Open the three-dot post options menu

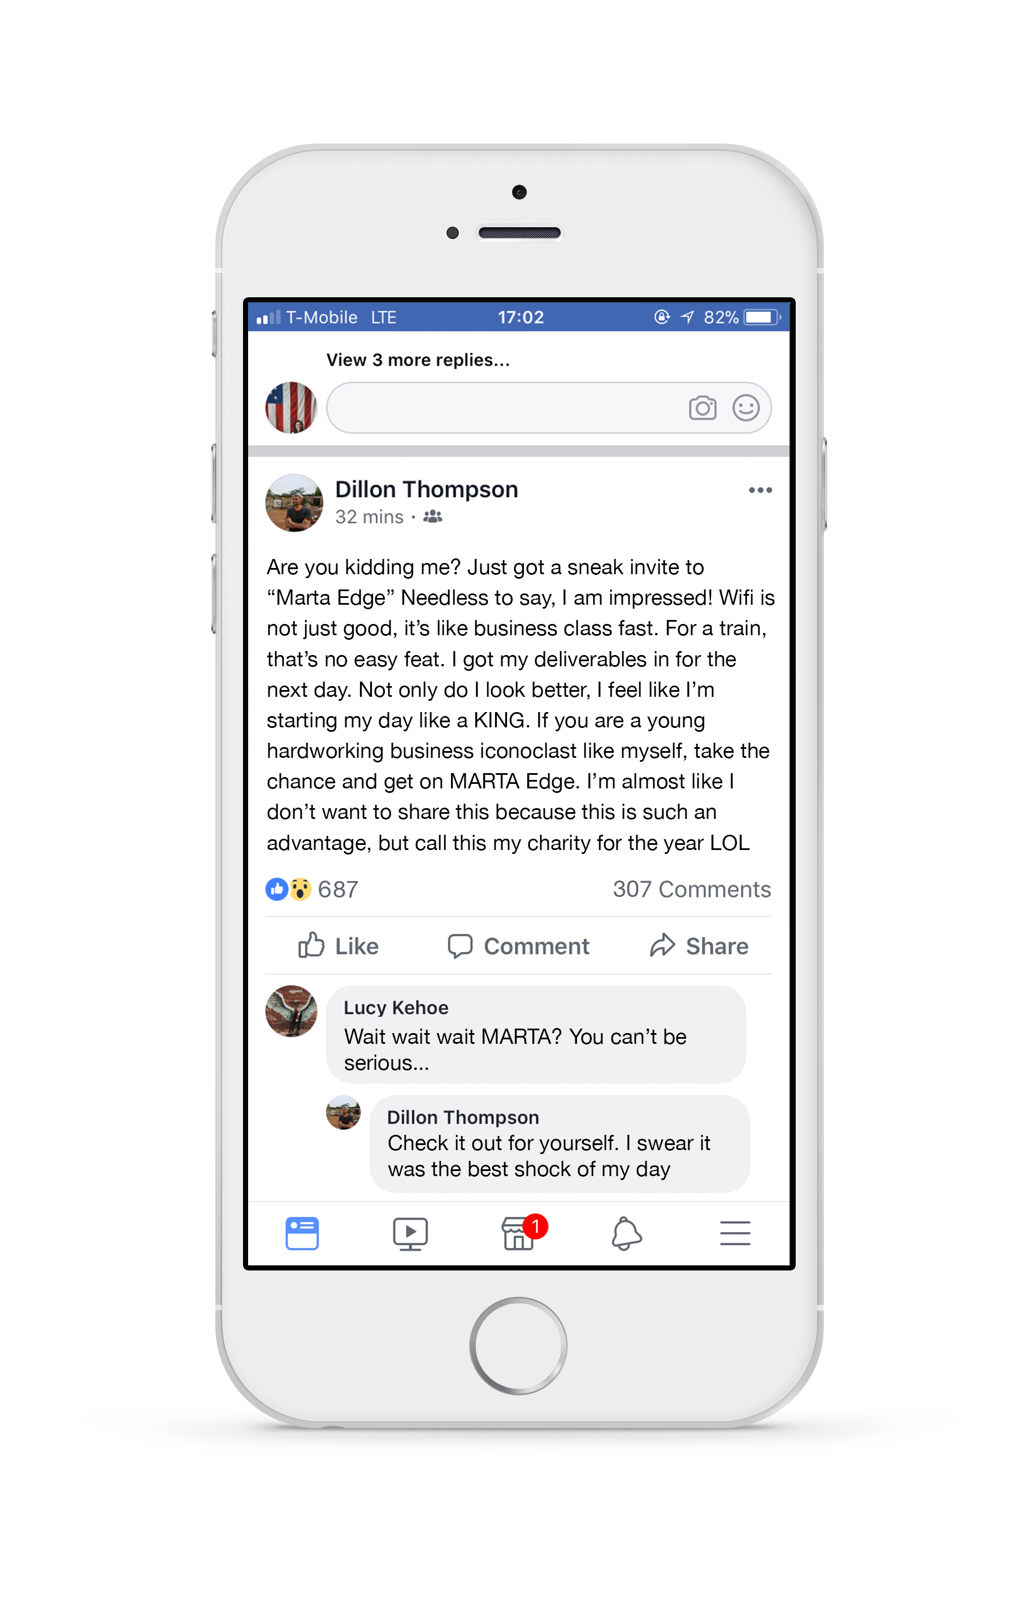tap(760, 489)
